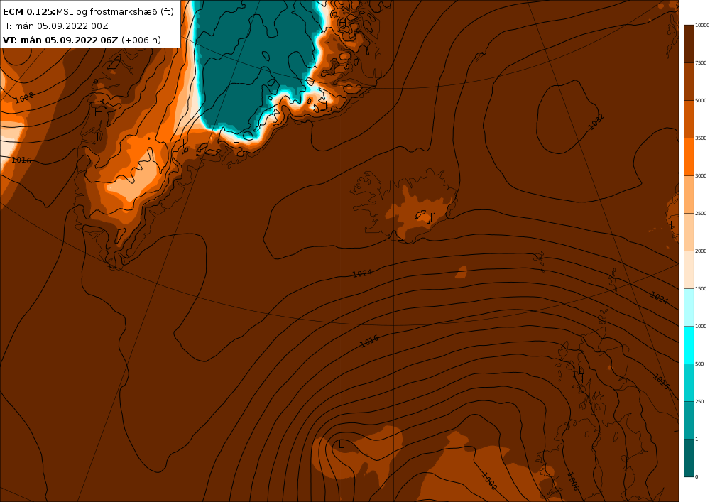Screen dimensions: 710x502
Task: Pick the 1–250 teal colorbar segment
Action: (x=689, y=420)
